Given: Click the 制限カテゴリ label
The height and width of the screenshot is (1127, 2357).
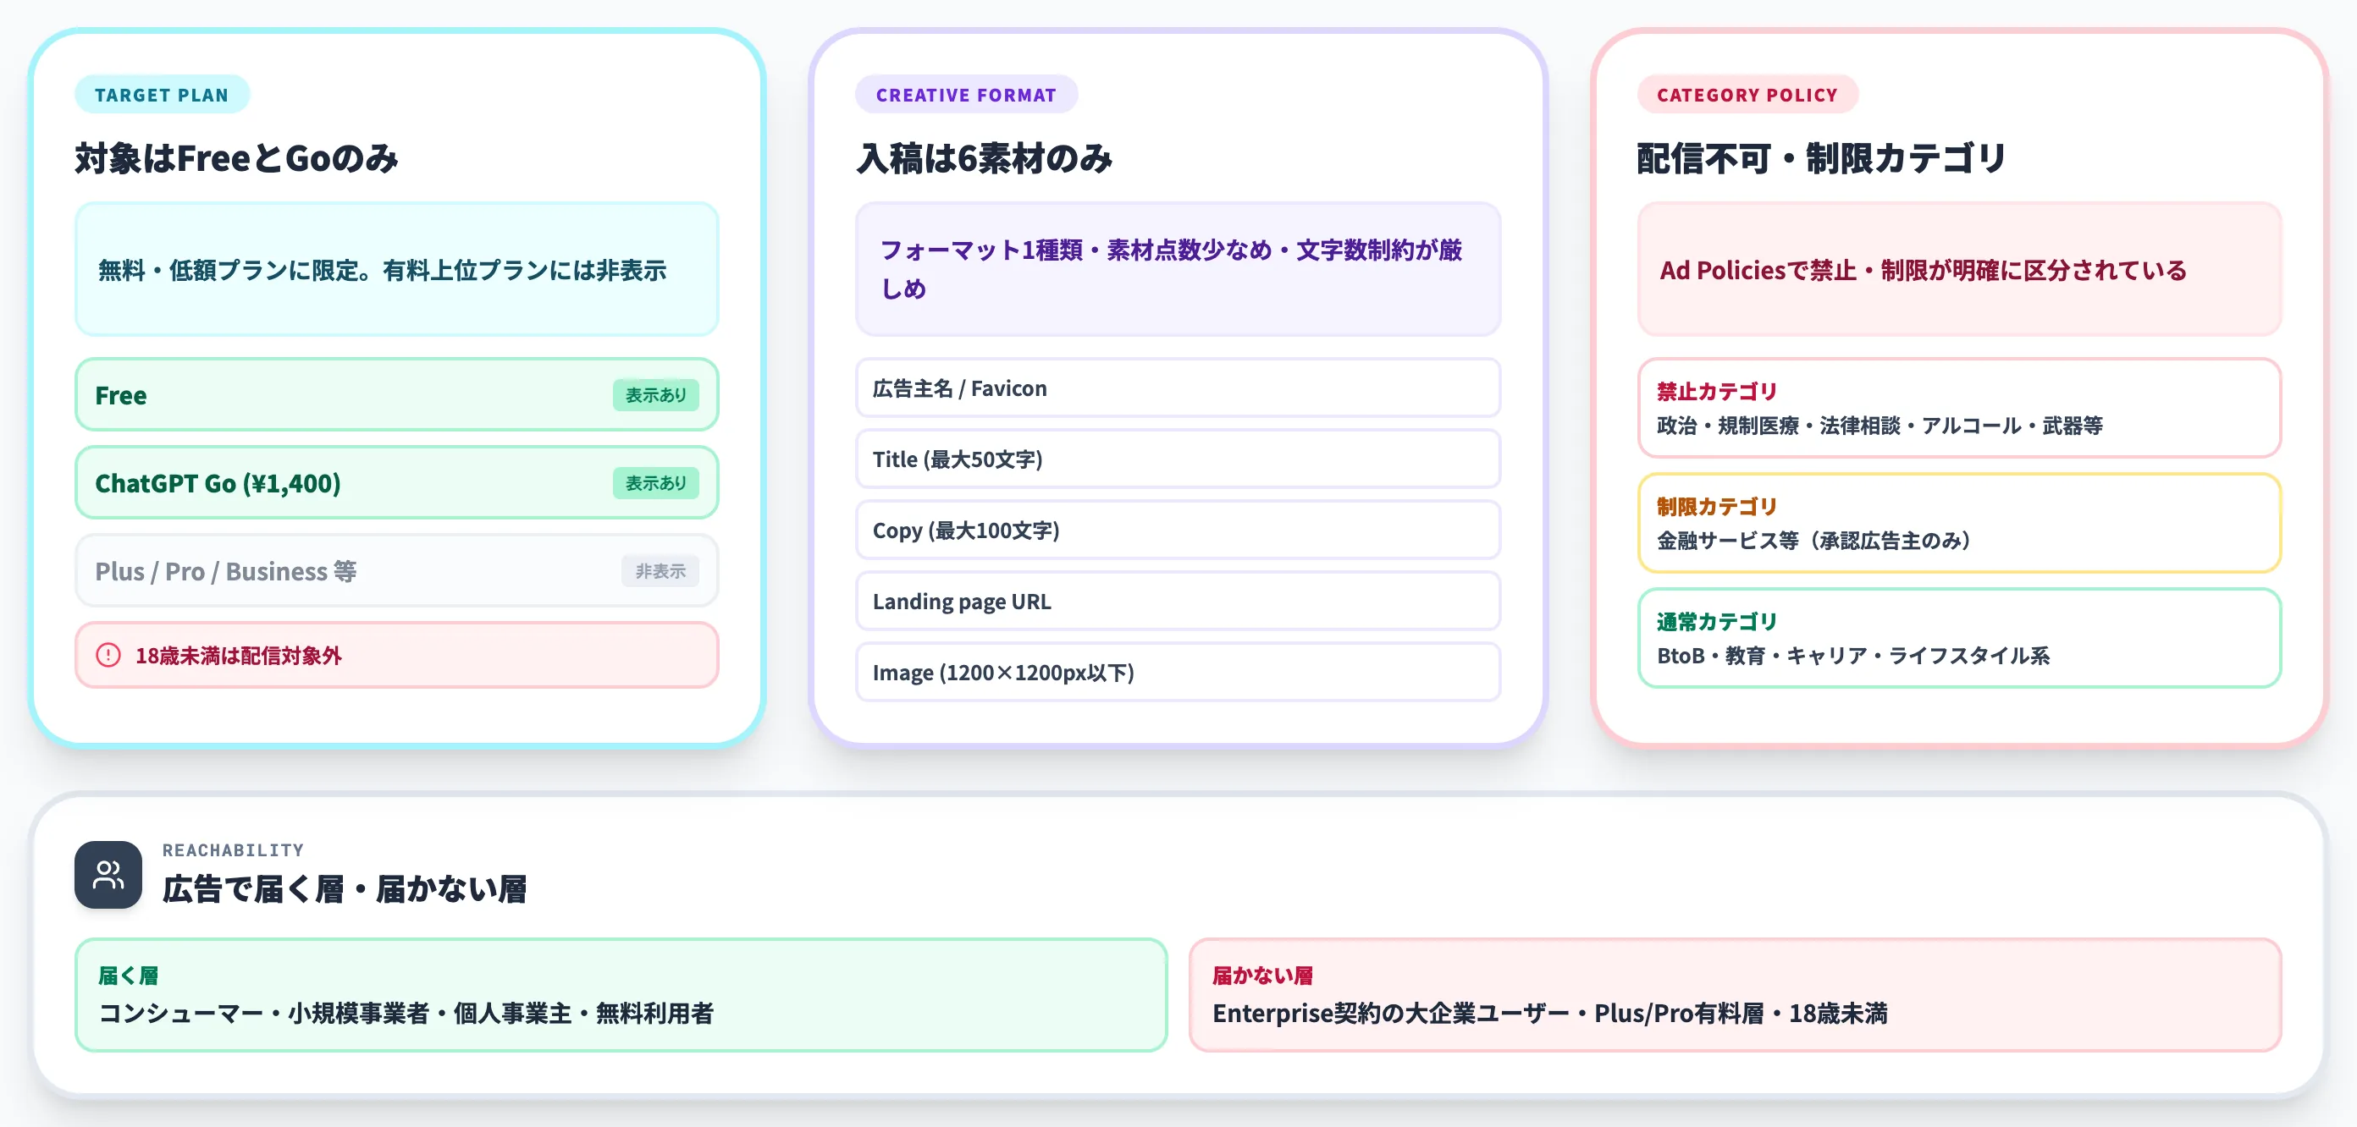Looking at the screenshot, I should pyautogui.click(x=1716, y=507).
